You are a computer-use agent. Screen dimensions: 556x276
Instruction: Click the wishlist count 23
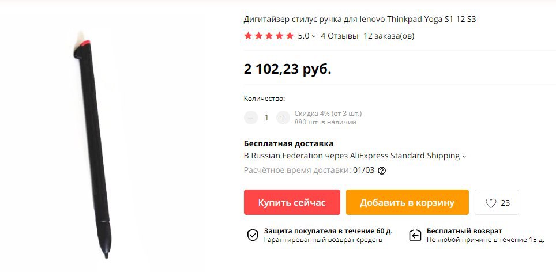[x=505, y=203]
